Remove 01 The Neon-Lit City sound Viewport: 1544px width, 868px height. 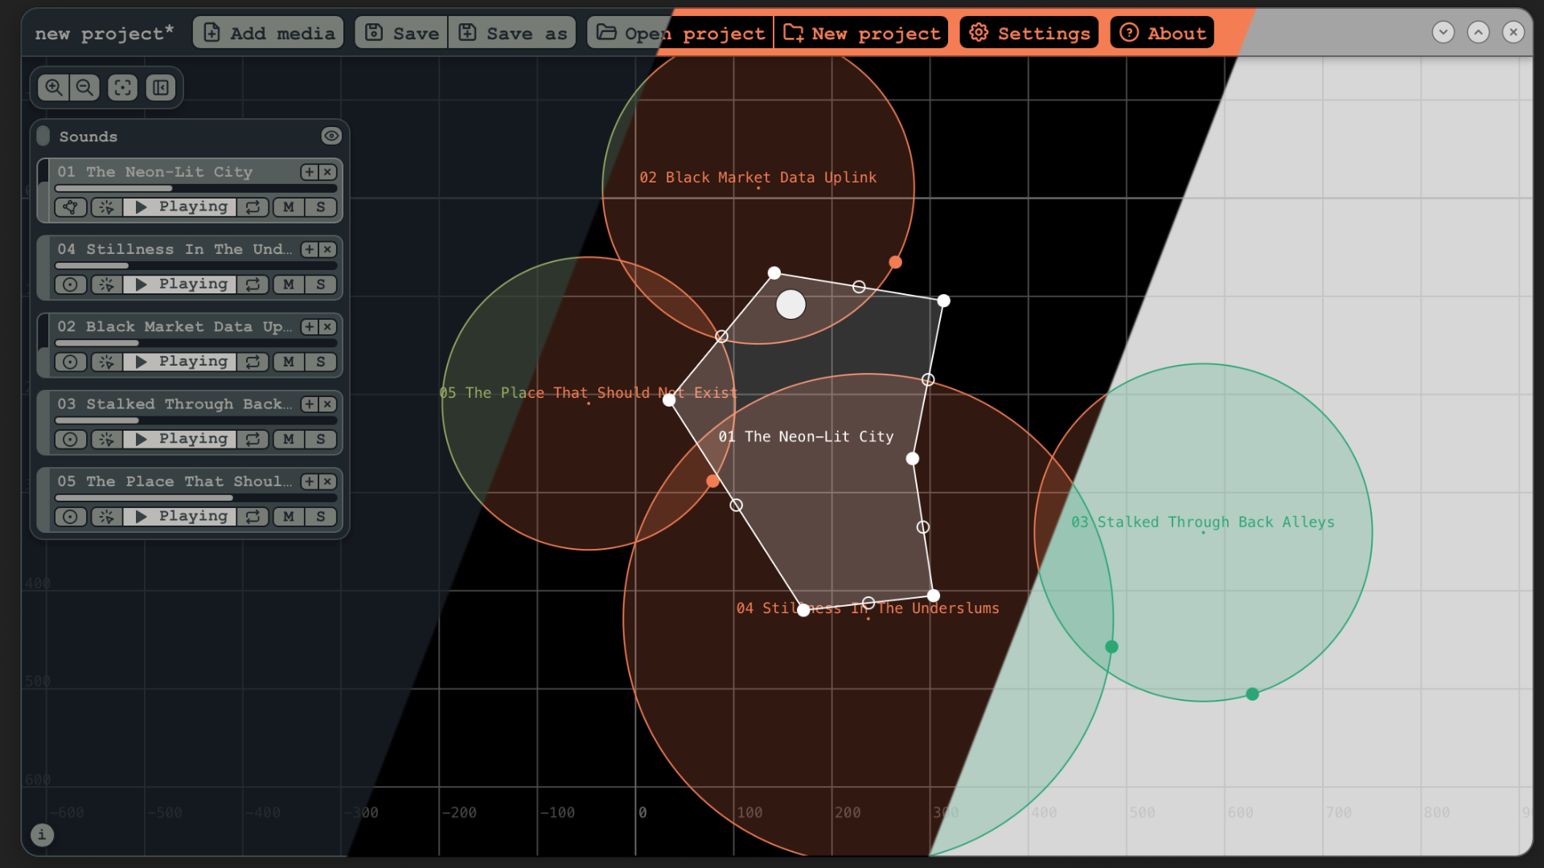[x=327, y=172]
